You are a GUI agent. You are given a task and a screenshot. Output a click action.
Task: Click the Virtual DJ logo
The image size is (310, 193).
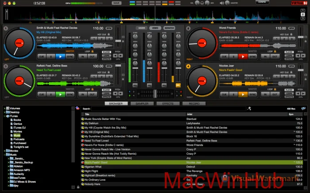tap(299, 3)
